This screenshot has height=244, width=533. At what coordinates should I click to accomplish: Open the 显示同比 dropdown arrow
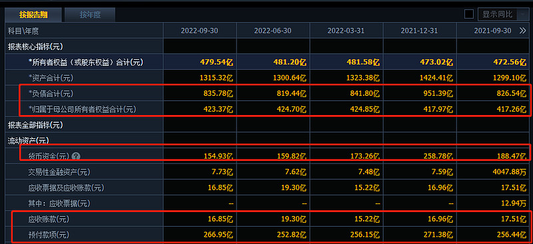[x=522, y=14]
